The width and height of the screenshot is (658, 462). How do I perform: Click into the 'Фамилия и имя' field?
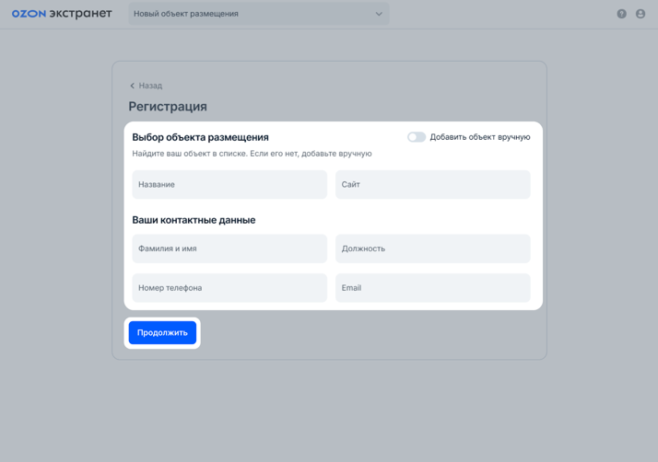[x=229, y=248]
